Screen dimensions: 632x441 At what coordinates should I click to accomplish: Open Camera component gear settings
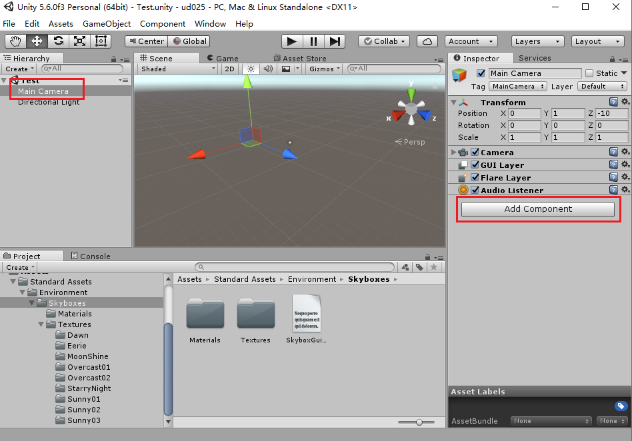tap(625, 152)
